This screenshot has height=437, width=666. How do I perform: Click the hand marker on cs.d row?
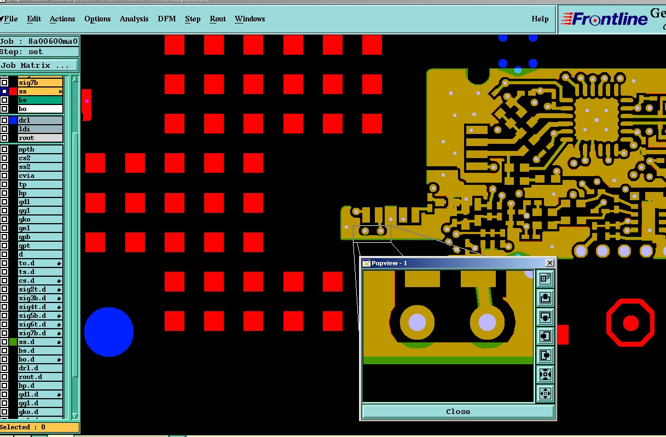59,281
